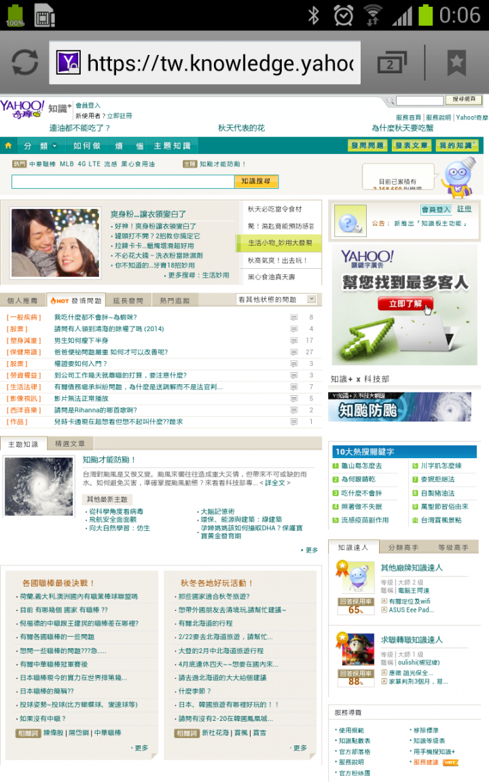Open 連油都不能吃了? headline
Viewport: 489px width, 782px height.
point(80,128)
